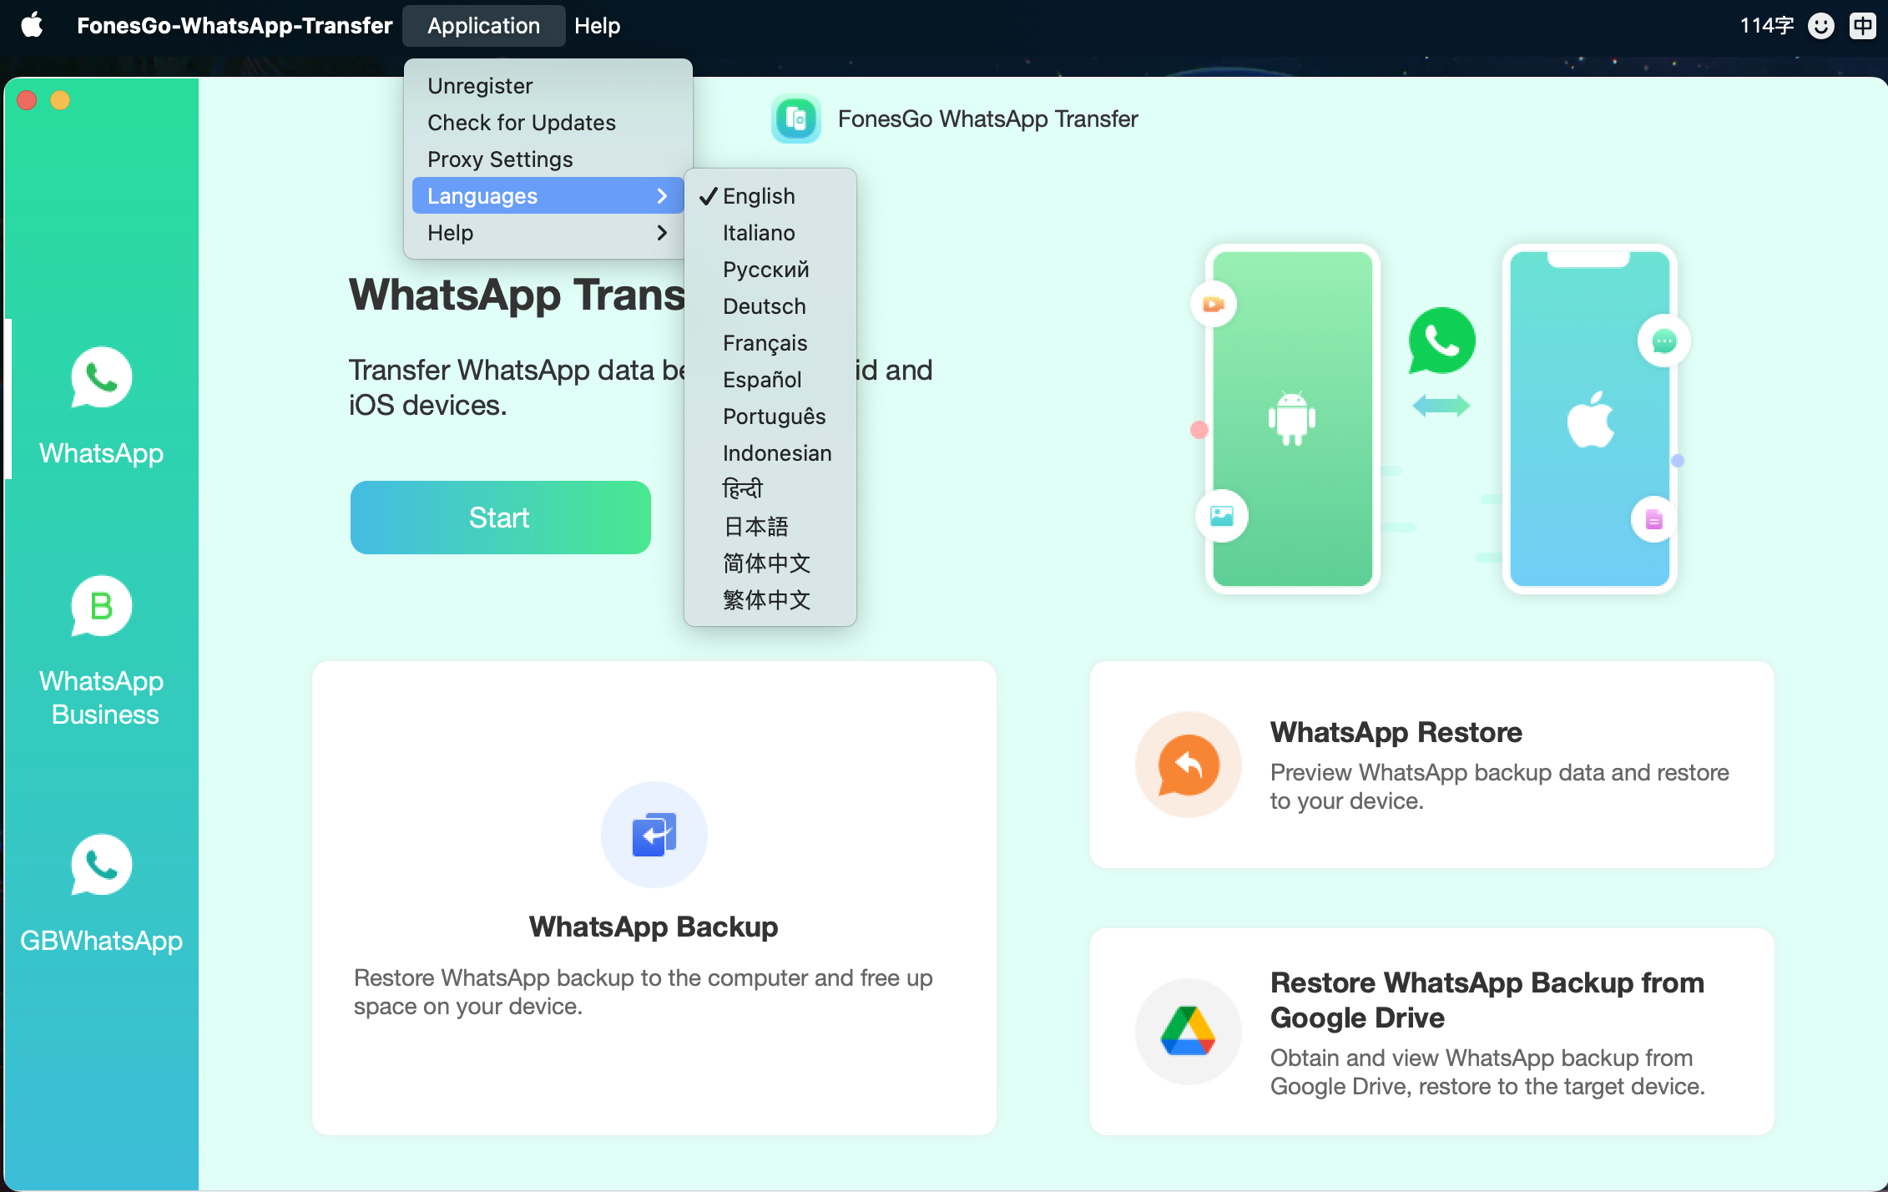Viewport: 1888px width, 1192px height.
Task: Switch language to Français
Action: click(770, 343)
